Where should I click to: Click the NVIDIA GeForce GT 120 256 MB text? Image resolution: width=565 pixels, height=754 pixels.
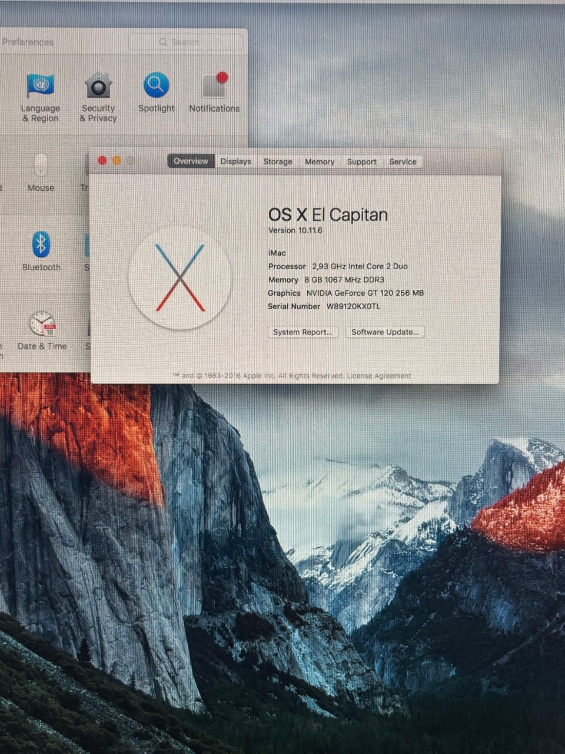(x=365, y=293)
